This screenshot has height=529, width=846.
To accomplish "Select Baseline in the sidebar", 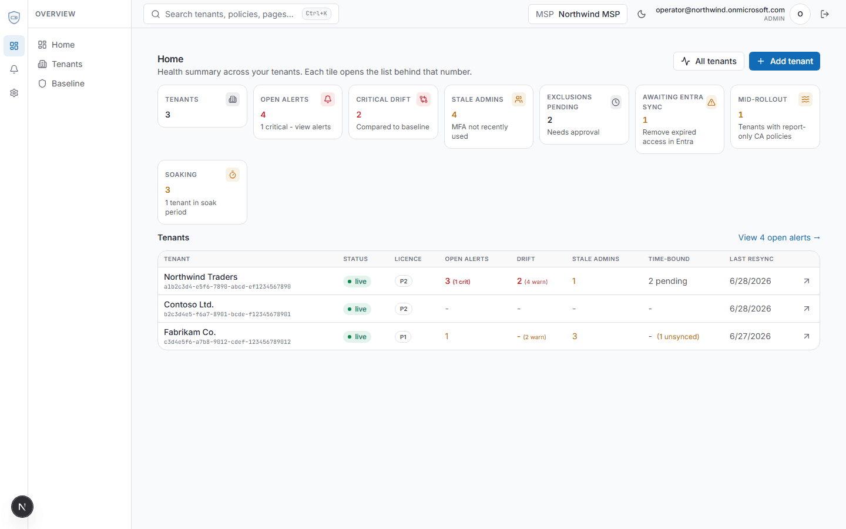I will point(79,83).
